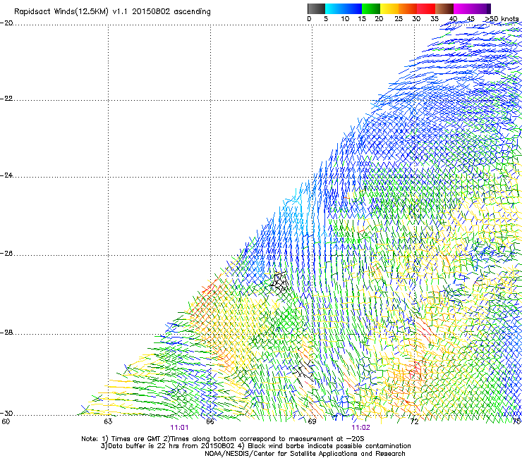
Task: Select the gray 0-5 knots legend segment
Action: click(316, 8)
